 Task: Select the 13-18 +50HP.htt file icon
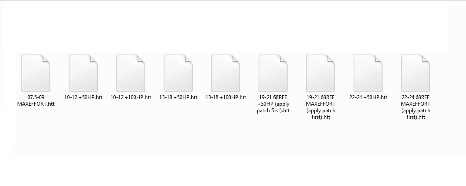[178, 73]
